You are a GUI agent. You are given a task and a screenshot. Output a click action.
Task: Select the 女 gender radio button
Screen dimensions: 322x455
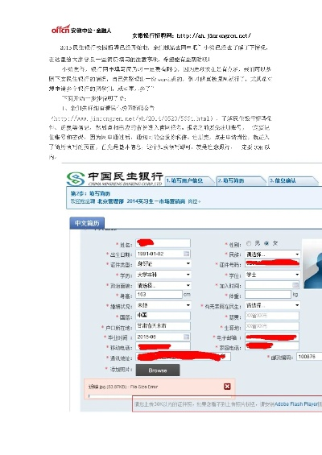(x=266, y=243)
